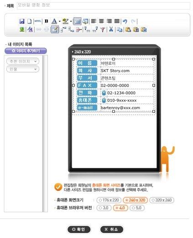The height and width of the screenshot is (238, 193).
Task: Choose browser version 3.0
Action: click(104, 208)
